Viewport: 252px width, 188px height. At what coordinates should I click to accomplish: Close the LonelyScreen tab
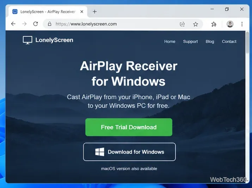82,12
